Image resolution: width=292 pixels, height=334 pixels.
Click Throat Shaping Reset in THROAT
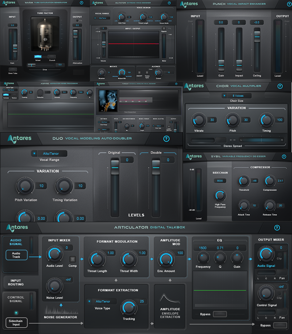[x=130, y=112]
